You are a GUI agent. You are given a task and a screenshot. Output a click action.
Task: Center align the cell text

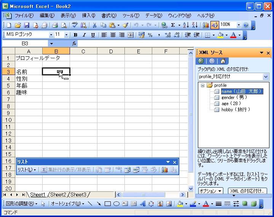(x=113, y=35)
